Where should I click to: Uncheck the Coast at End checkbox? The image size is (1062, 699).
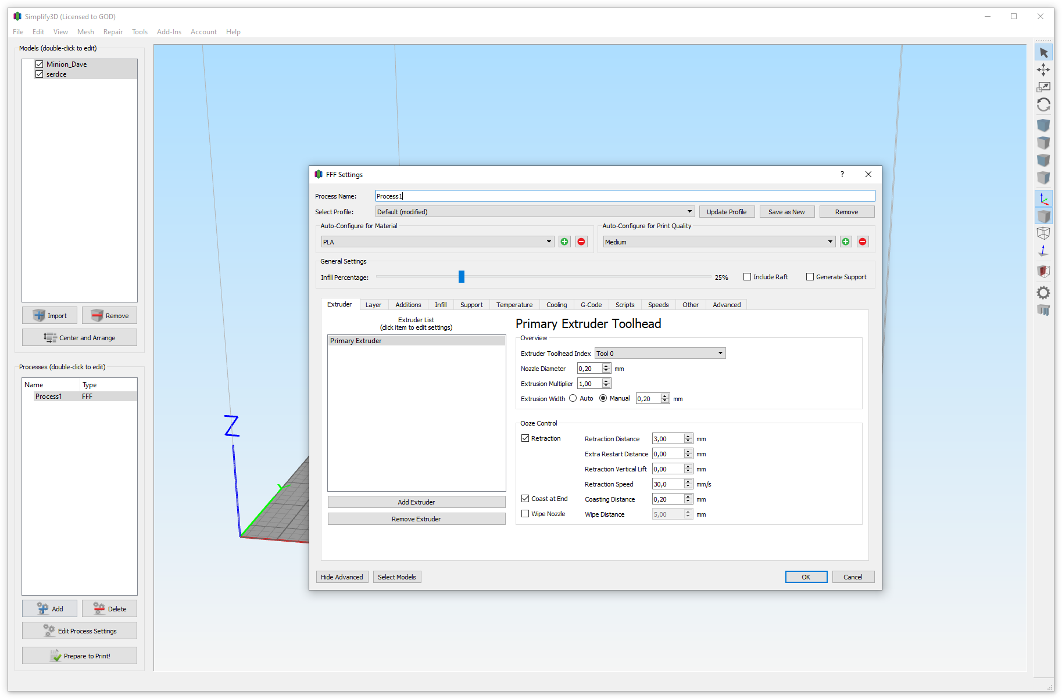coord(525,499)
